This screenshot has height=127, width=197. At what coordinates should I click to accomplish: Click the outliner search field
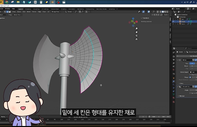click(x=190, y=12)
